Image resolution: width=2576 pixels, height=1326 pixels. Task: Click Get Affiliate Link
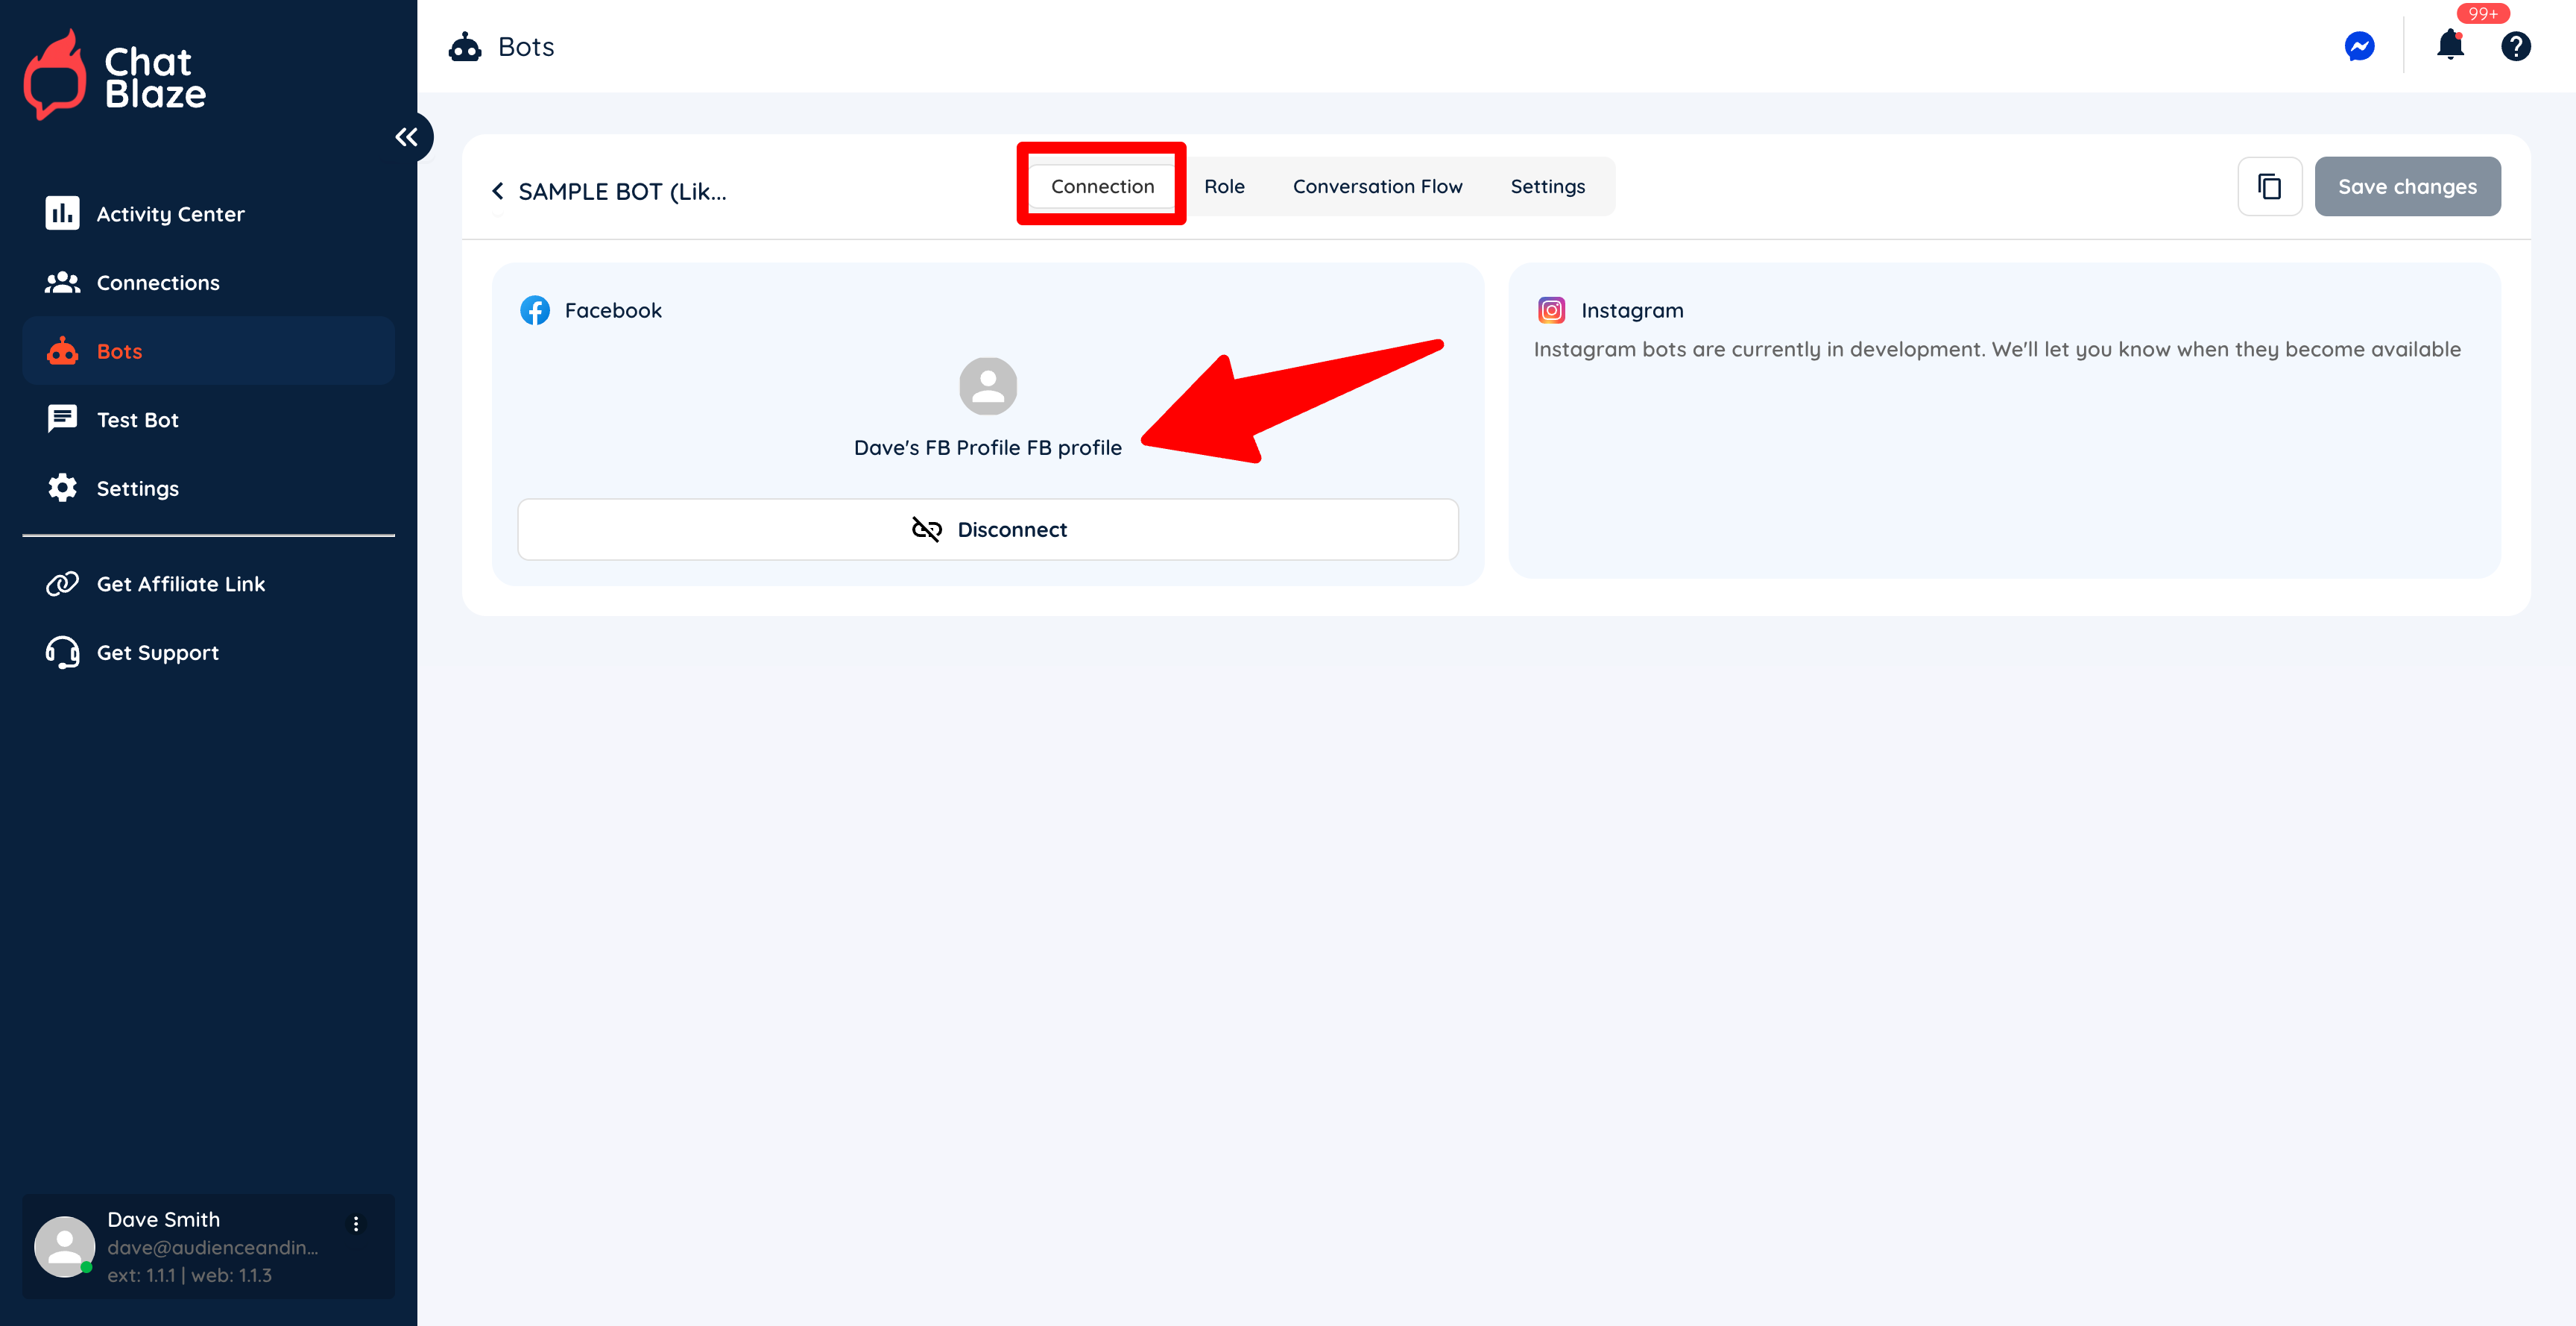coord(180,585)
